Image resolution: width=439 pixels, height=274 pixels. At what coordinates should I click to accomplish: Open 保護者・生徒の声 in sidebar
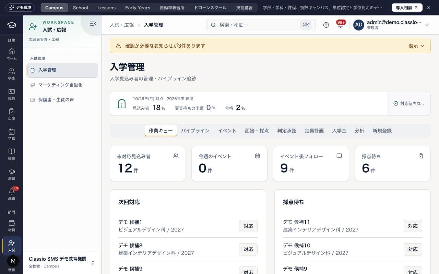62,100
